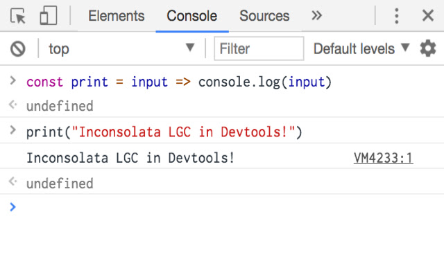Image resolution: width=444 pixels, height=277 pixels.
Task: Focus the Filter input field
Action: [259, 48]
